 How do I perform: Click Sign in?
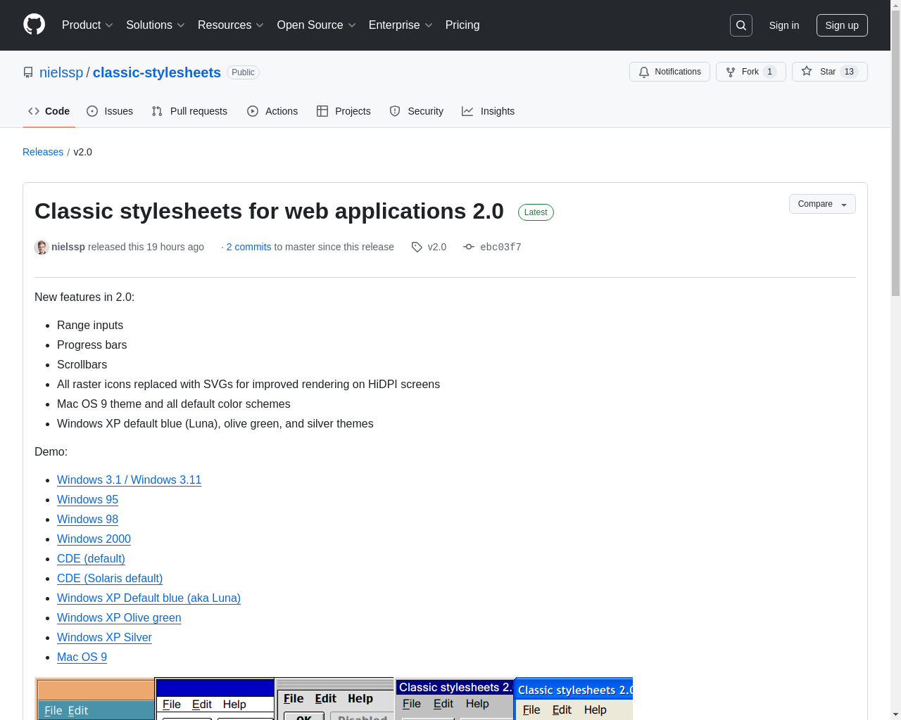tap(784, 25)
